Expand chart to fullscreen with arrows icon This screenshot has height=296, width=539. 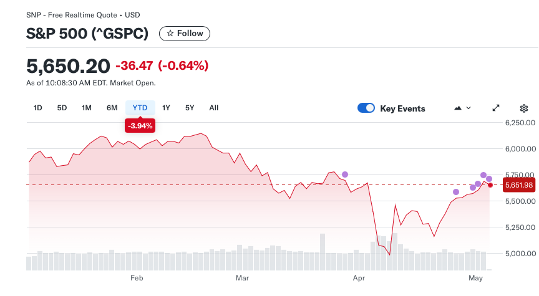(x=496, y=108)
